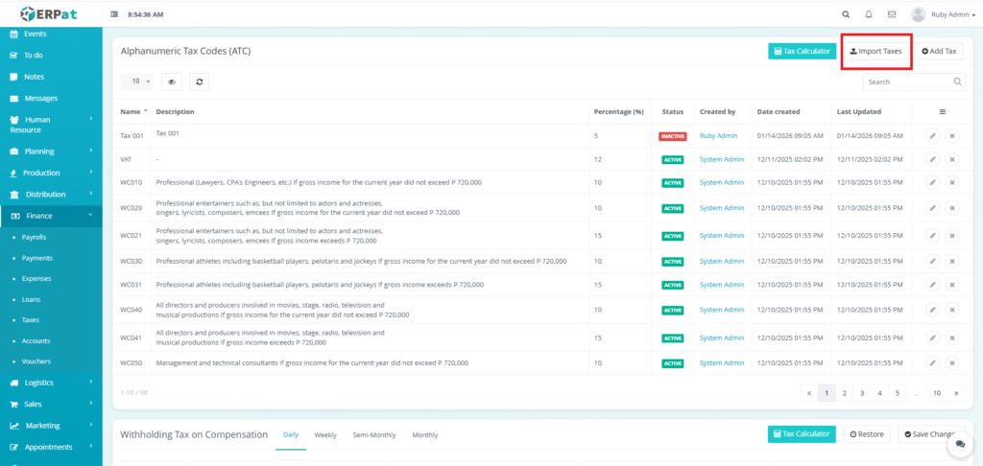Click the search magnifier icon in top bar
983x466 pixels.
[x=845, y=14]
